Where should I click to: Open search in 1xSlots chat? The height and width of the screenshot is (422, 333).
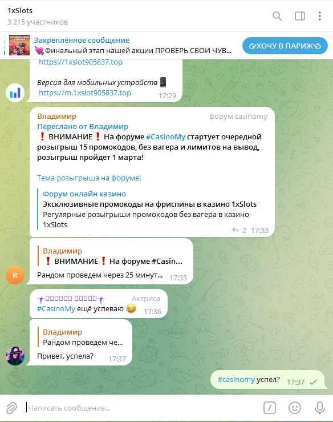click(x=277, y=16)
